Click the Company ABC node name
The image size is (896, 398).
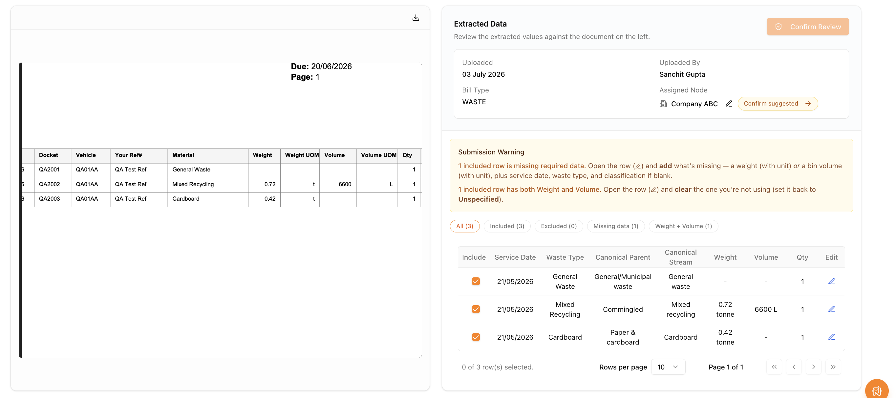(x=694, y=104)
